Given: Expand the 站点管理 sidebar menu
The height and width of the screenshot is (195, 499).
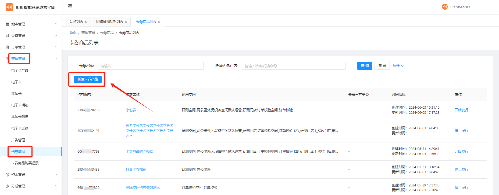Looking at the screenshot, I should tap(31, 24).
